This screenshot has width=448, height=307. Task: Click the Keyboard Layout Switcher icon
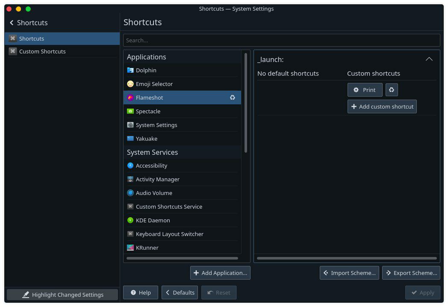(130, 234)
